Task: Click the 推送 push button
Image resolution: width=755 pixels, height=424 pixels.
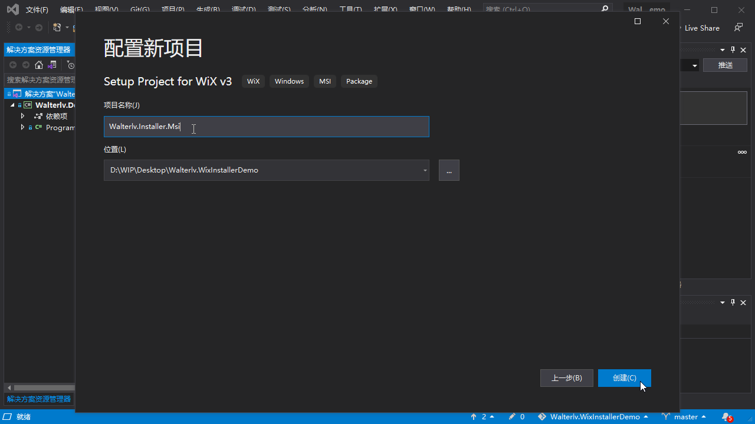Action: point(725,65)
